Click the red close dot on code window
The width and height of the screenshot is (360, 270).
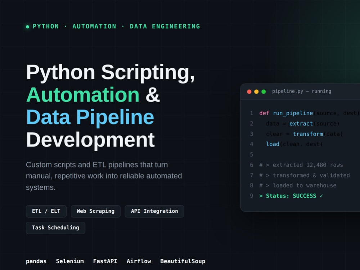click(x=249, y=91)
